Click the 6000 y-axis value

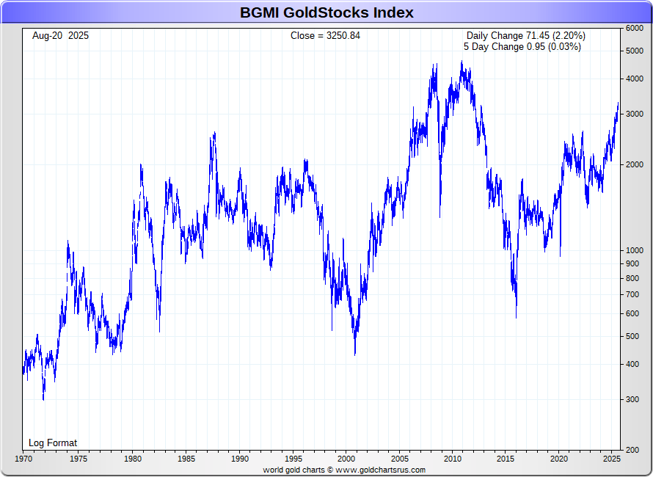[x=635, y=29]
